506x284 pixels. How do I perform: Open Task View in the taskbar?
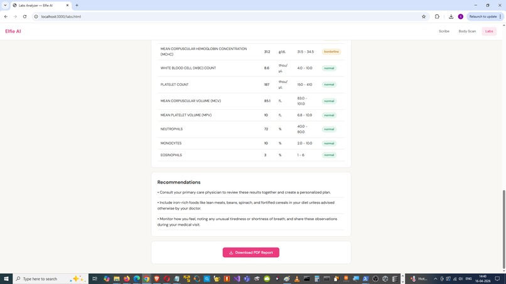pos(95,278)
